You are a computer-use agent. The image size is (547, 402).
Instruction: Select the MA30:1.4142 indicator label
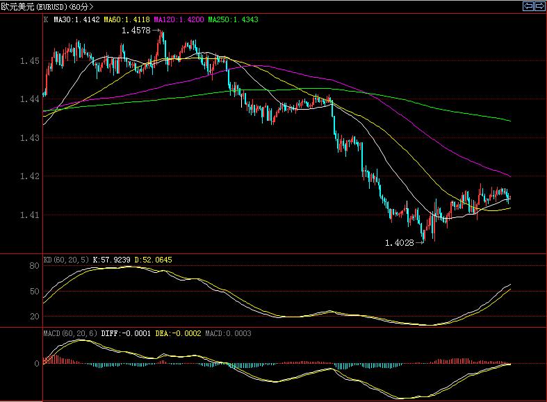point(76,19)
